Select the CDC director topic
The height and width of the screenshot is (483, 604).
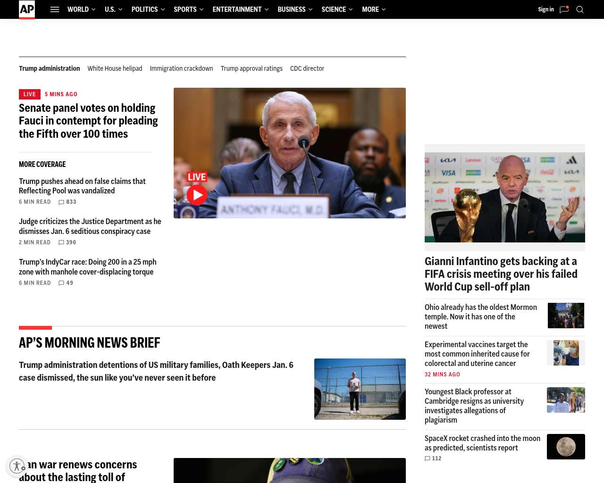[x=307, y=68]
